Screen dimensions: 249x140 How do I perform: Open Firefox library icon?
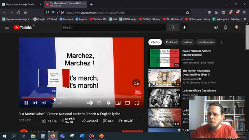pyautogui.click(x=216, y=12)
